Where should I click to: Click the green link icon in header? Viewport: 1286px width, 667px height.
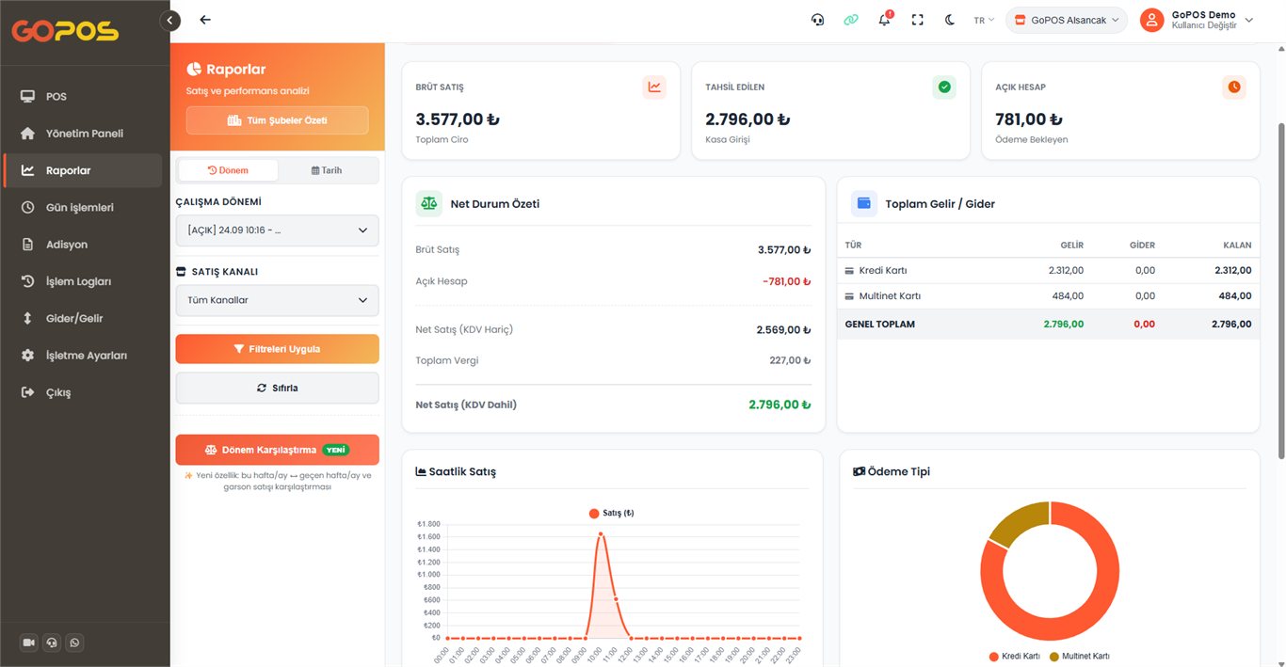[x=851, y=20]
